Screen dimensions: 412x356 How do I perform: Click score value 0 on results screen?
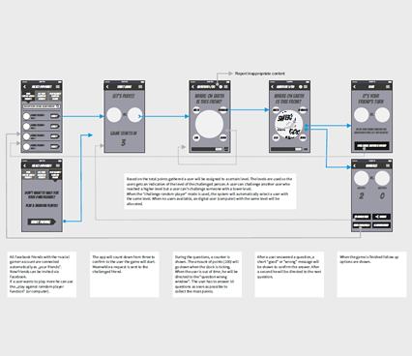[382, 195]
